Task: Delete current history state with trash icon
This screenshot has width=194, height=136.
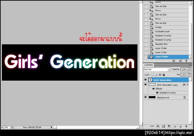Action: 186,61
